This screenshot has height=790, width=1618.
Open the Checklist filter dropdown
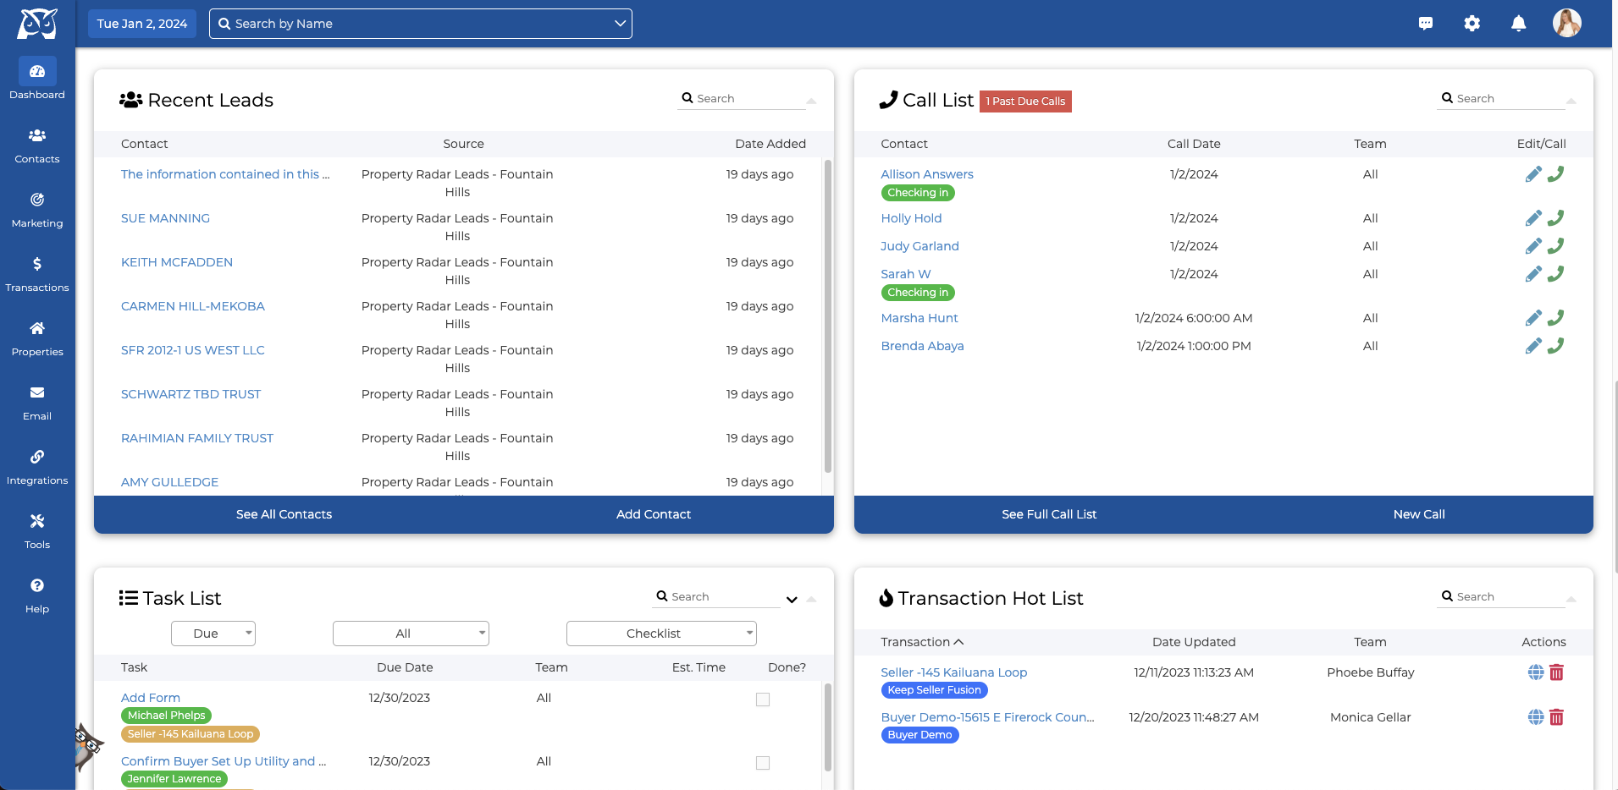point(660,633)
